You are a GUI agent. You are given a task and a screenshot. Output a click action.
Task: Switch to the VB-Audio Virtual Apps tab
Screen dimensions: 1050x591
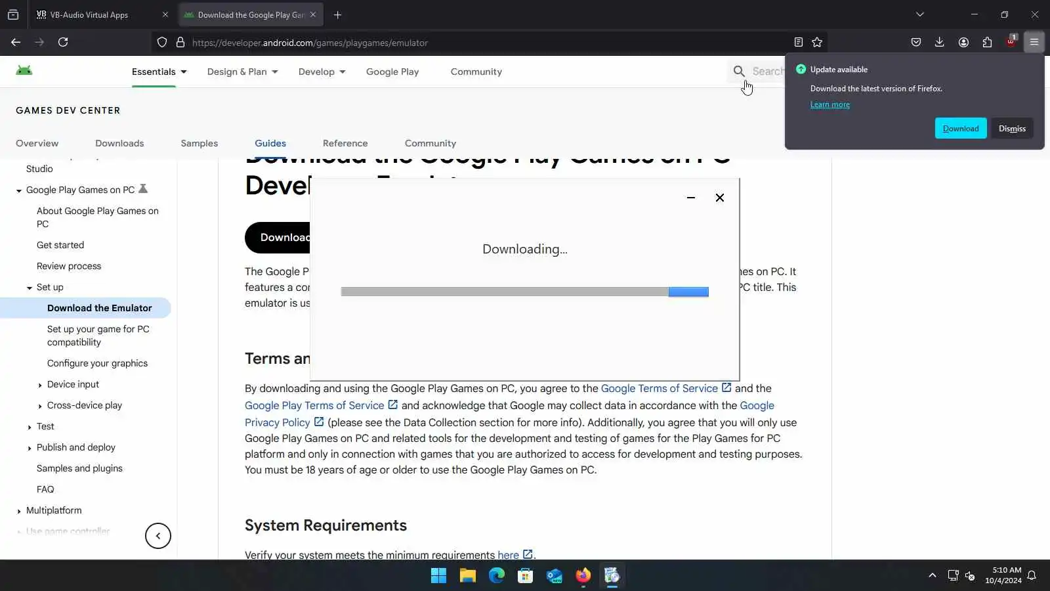point(89,14)
